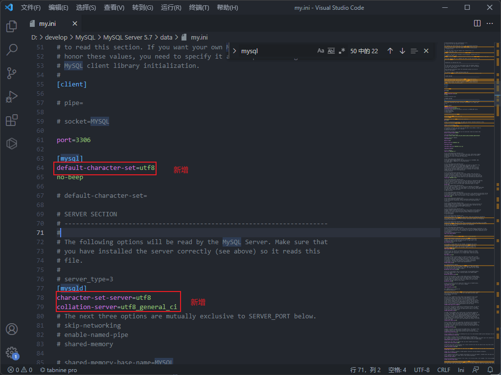This screenshot has height=375, width=501.
Task: Open the Manage gear icon
Action: (12, 353)
